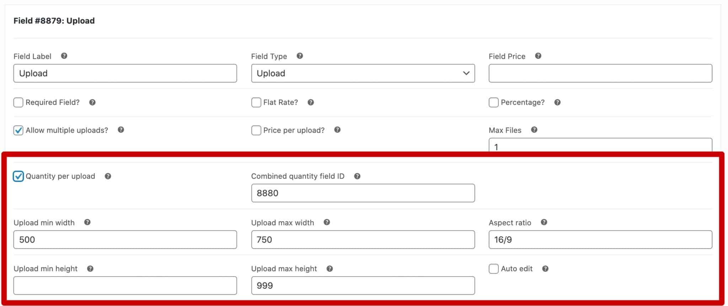Tick the Flat Rate? checkbox
This screenshot has width=728, height=306.
click(256, 103)
